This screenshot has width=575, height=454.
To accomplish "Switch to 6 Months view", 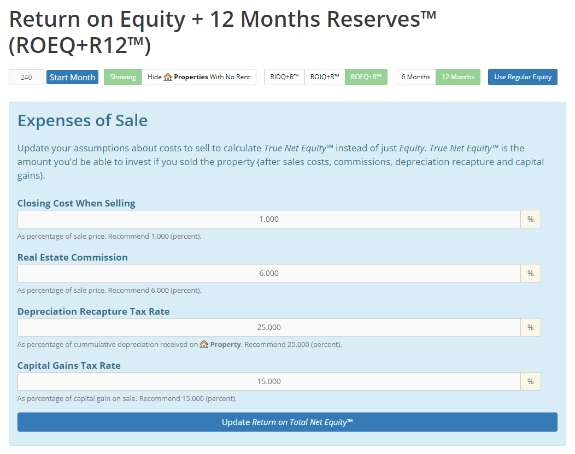I will click(416, 76).
